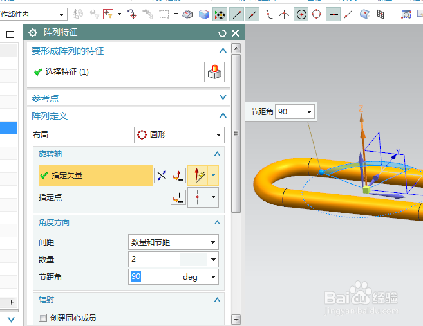This screenshot has height=326, width=423.
Task: Click the reverse direction vector icon
Action: point(162,176)
